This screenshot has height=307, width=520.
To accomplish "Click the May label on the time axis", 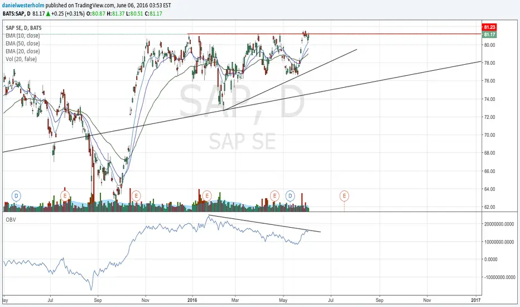I will pyautogui.click(x=283, y=300).
